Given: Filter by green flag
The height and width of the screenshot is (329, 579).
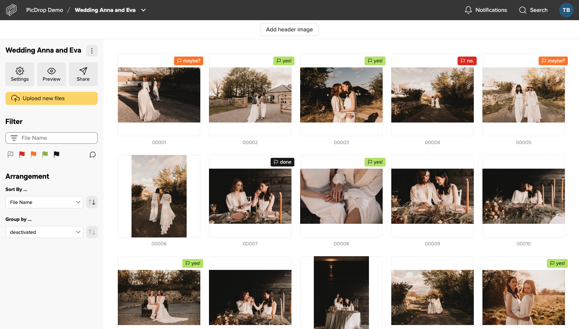Looking at the screenshot, I should point(45,155).
